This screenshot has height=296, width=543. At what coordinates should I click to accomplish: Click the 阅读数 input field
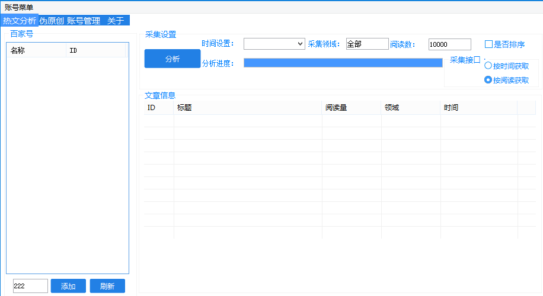pos(449,44)
